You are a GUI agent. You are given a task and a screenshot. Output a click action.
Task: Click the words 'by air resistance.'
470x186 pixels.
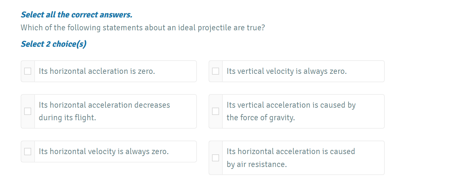[x=257, y=164]
